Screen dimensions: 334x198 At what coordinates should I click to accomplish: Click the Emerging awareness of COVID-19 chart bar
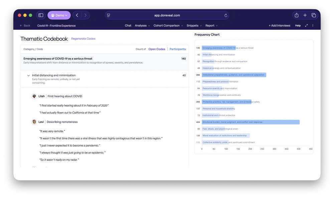pos(218,48)
